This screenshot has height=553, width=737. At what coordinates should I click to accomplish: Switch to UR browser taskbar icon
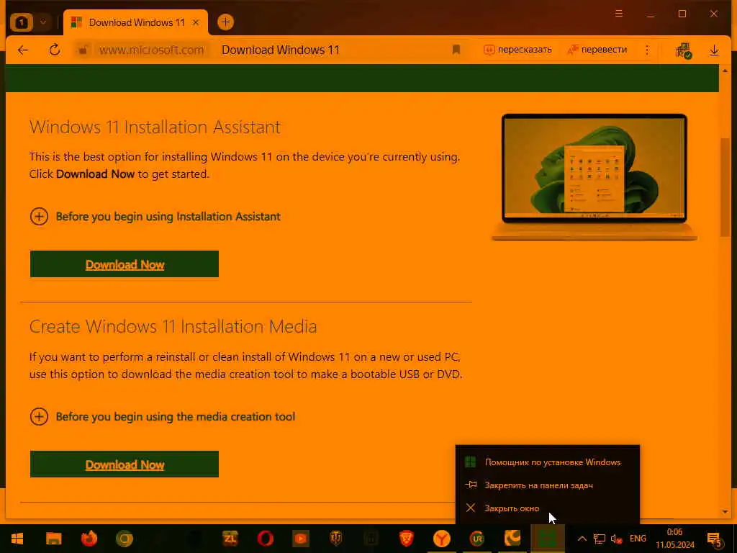(477, 539)
